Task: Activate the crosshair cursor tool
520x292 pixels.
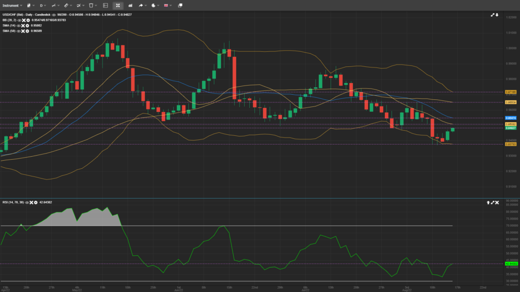Action: (118, 4)
